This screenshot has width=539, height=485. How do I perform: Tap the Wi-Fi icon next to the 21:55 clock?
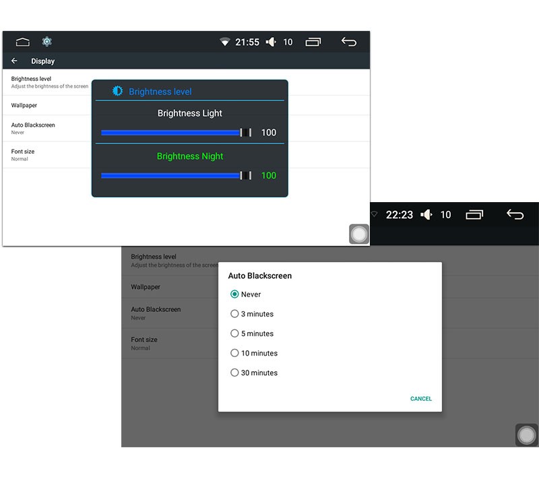(225, 42)
